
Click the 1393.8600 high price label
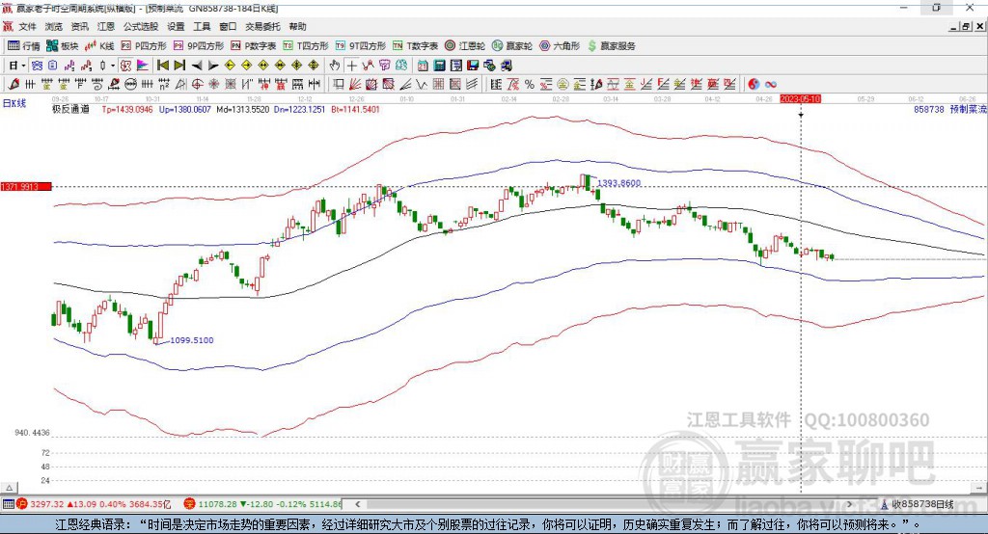point(618,183)
